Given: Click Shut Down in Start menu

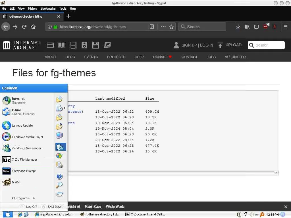Looking at the screenshot, I should click(x=52, y=207).
